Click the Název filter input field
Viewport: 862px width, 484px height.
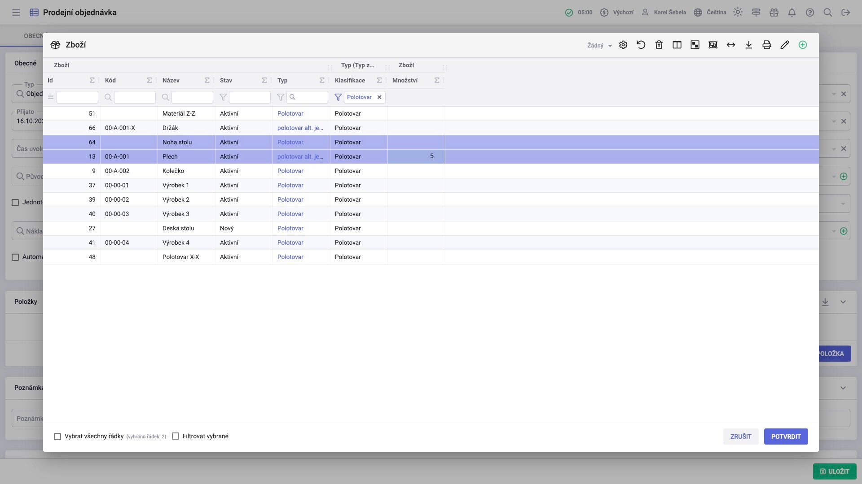pos(192,97)
